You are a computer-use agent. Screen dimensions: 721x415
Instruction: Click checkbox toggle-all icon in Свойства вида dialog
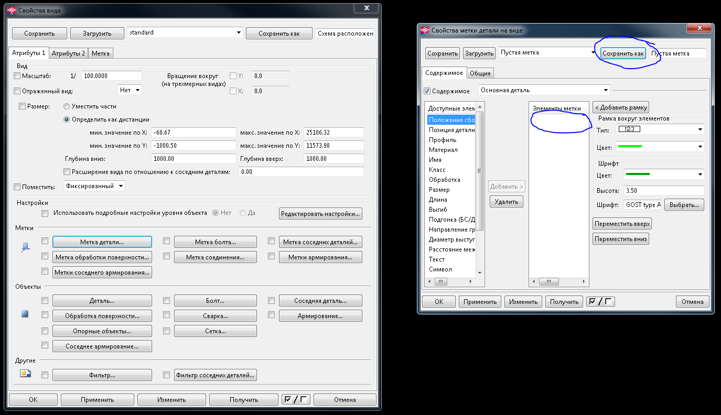(296, 399)
